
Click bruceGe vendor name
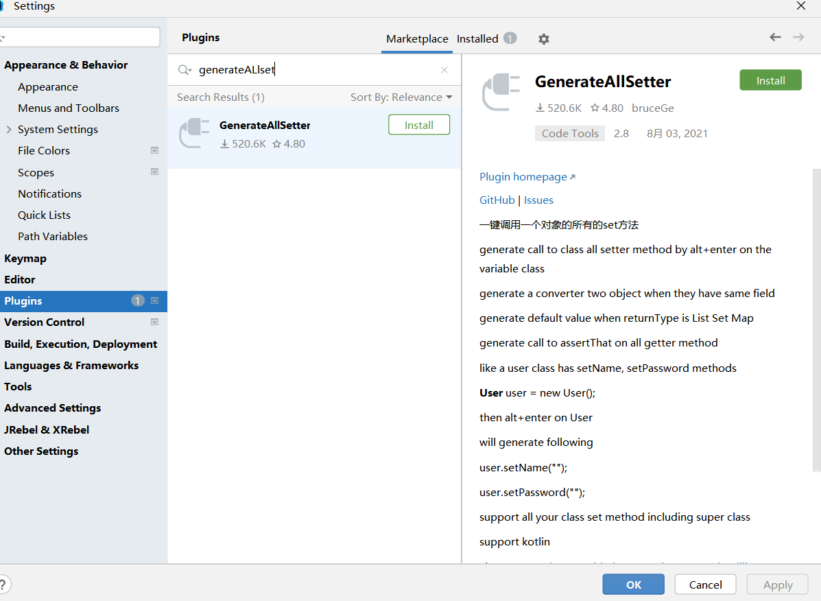click(x=652, y=108)
